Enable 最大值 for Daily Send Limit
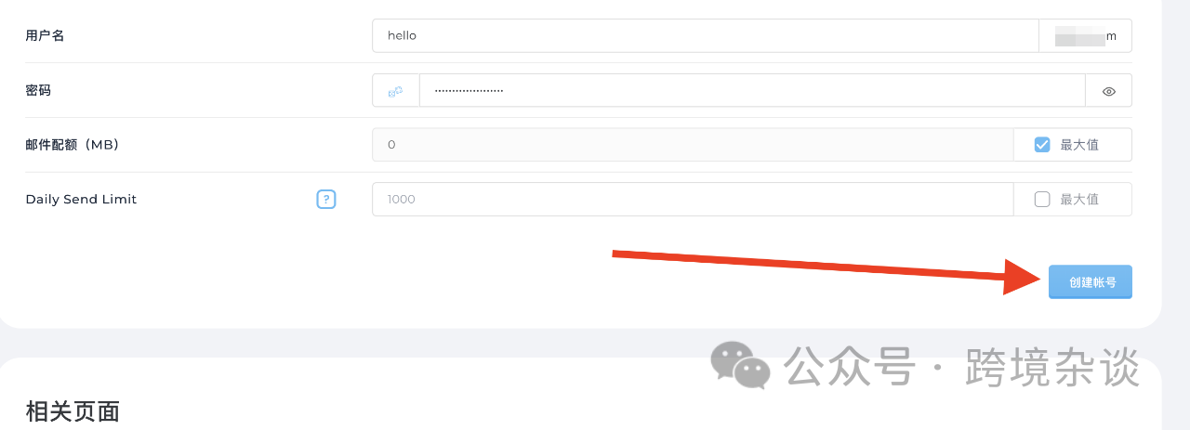 point(1042,199)
